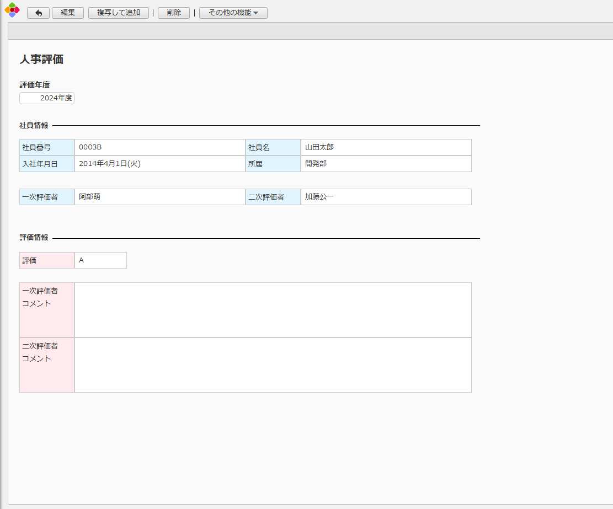Image resolution: width=613 pixels, height=509 pixels.
Task: Click the 評価年度 field showing 2024年度
Action: 47,98
